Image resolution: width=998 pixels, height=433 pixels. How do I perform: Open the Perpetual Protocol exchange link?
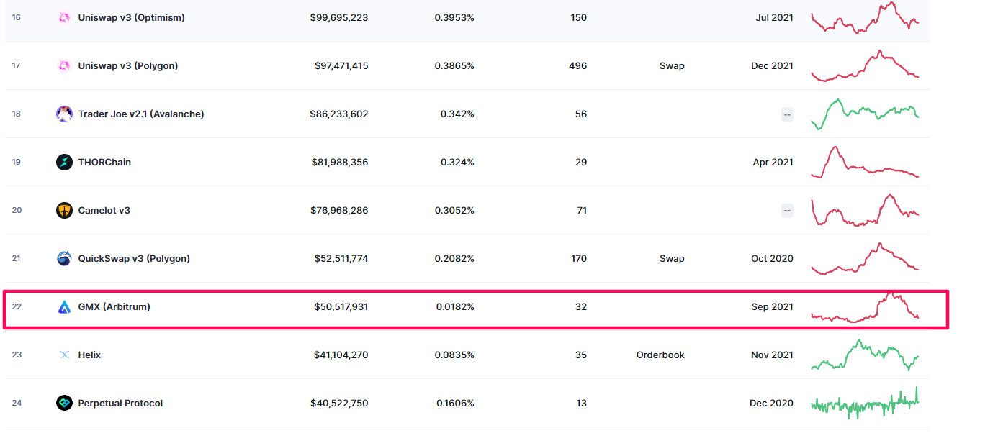click(120, 403)
